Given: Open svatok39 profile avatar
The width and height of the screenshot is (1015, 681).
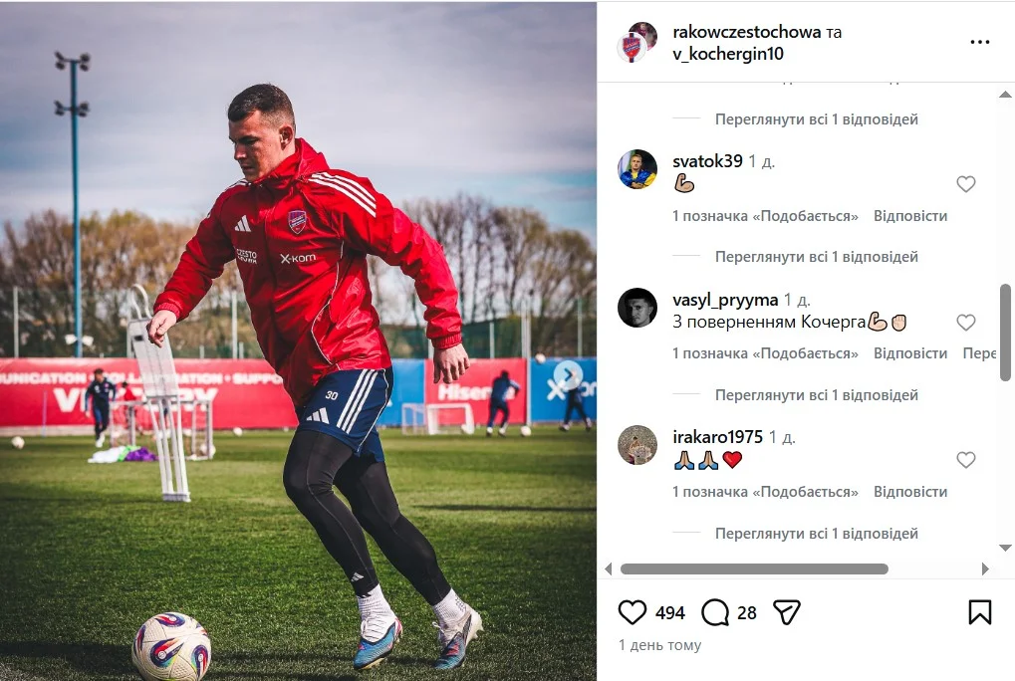Looking at the screenshot, I should coord(637,169).
